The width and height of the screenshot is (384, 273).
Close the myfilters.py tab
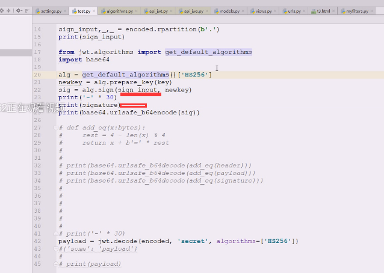tap(372, 11)
